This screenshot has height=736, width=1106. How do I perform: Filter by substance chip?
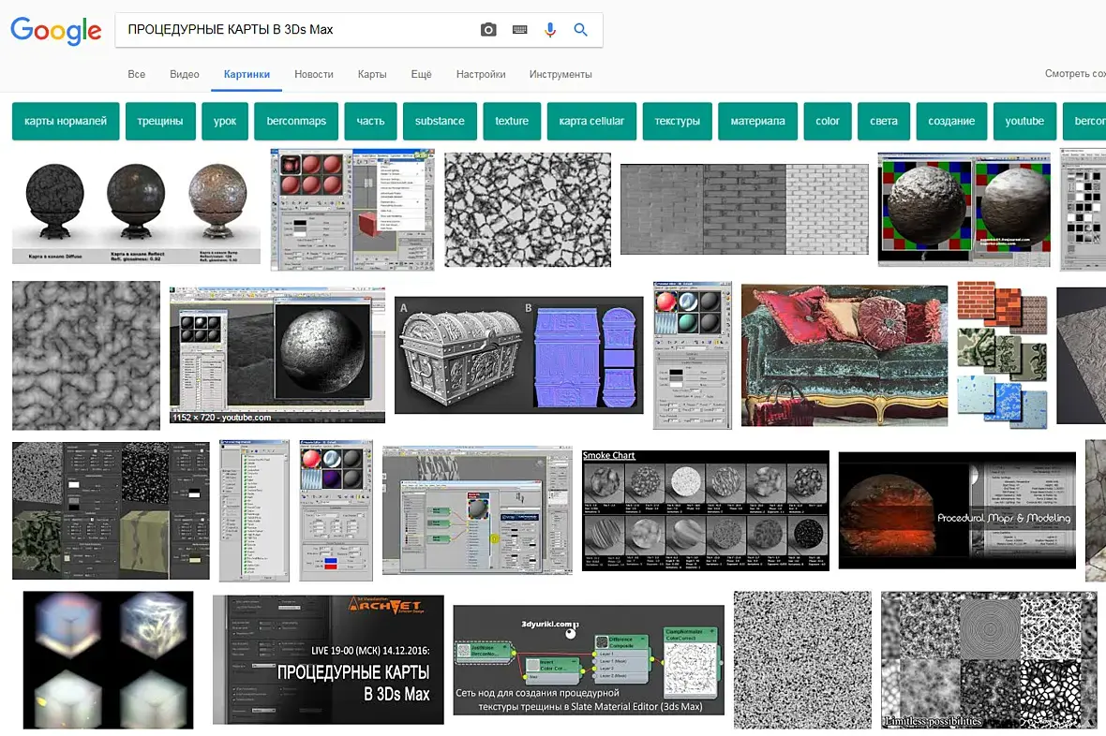[440, 121]
